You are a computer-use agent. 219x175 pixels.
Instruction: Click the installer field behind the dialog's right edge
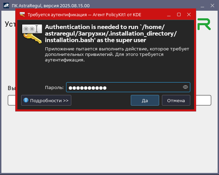204,100
